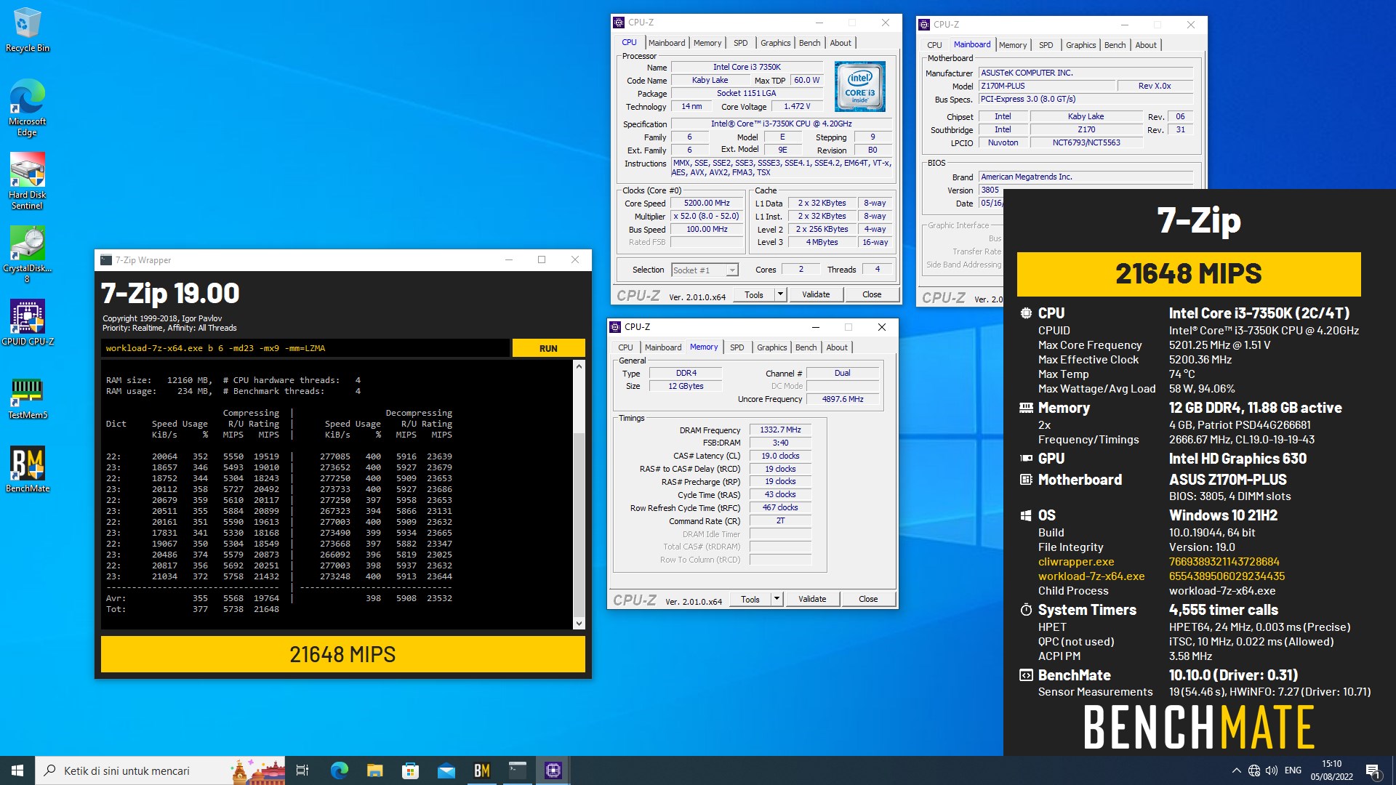Open the volume tray icon
1396x785 pixels.
point(1272,770)
